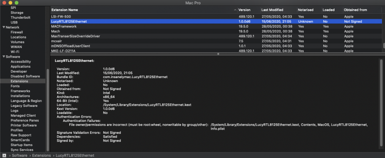Select Raw Support in the sidebar

[21, 135]
